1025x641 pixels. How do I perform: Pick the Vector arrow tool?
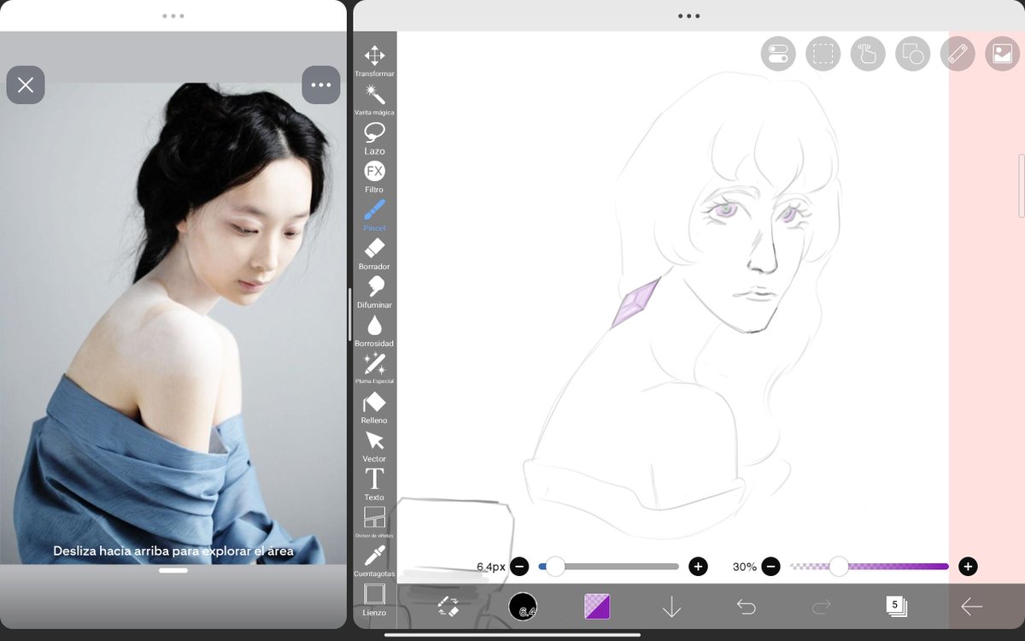(374, 446)
